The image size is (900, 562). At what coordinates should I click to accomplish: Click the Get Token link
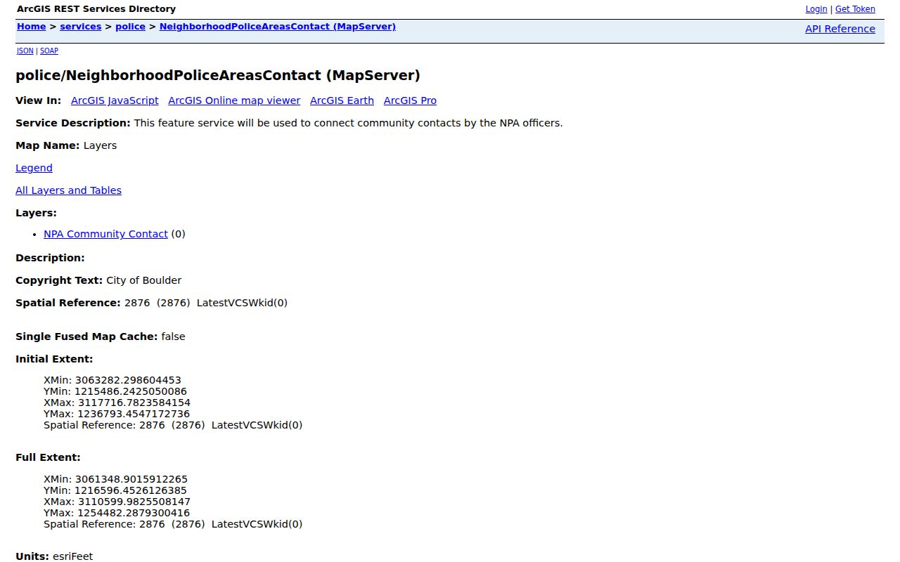[855, 9]
